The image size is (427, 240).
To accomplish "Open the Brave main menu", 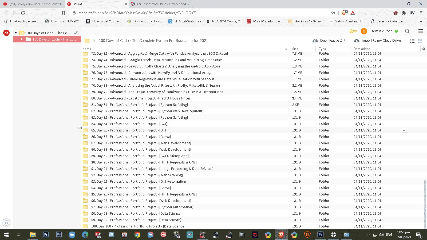I will pyautogui.click(x=421, y=13).
